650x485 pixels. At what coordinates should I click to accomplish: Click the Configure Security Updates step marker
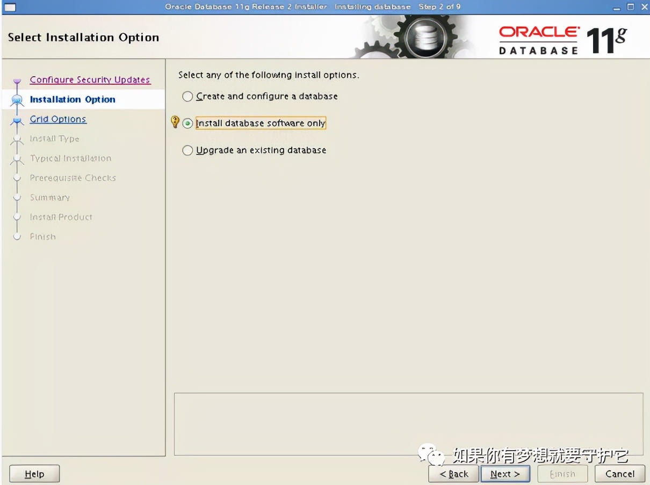click(x=17, y=81)
